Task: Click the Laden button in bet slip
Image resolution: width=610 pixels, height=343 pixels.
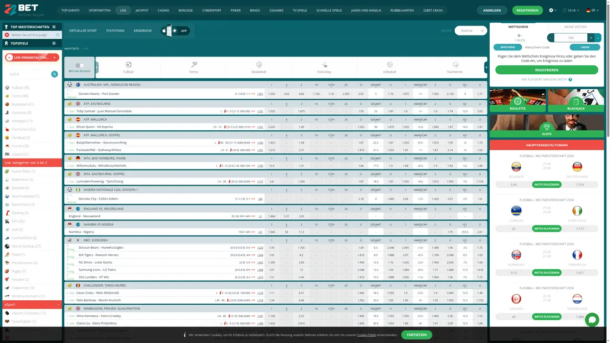Action: pyautogui.click(x=584, y=47)
